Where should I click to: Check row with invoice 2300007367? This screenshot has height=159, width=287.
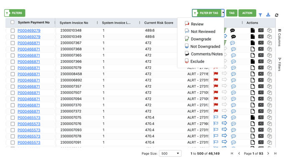pos(13,43)
